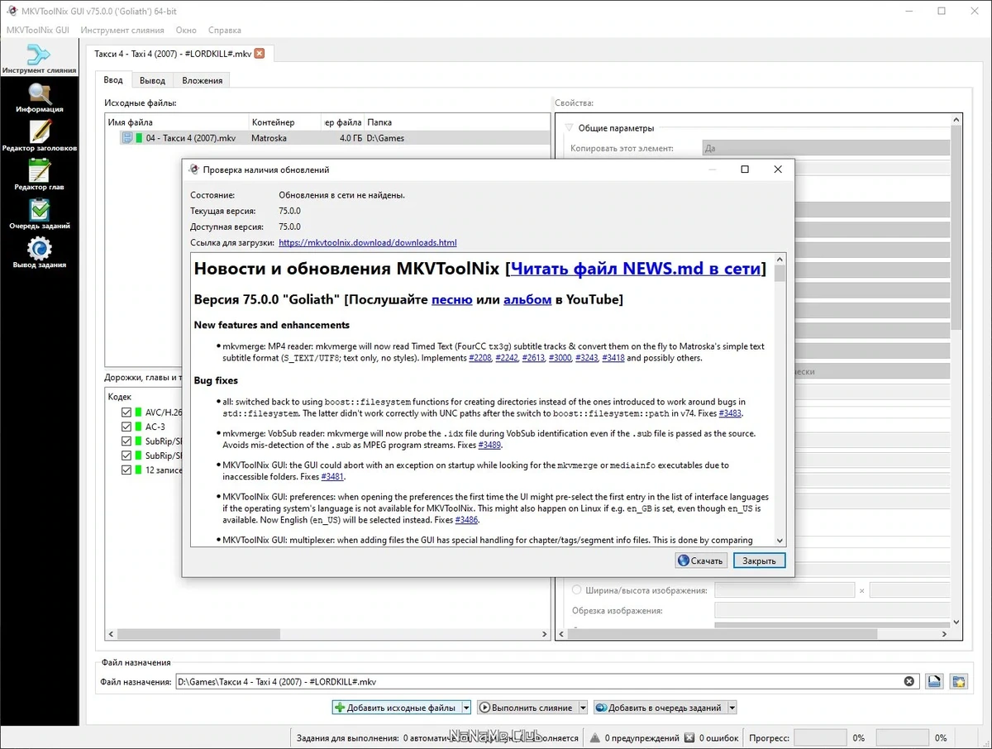Collapse the Общие параметры section

coord(569,128)
